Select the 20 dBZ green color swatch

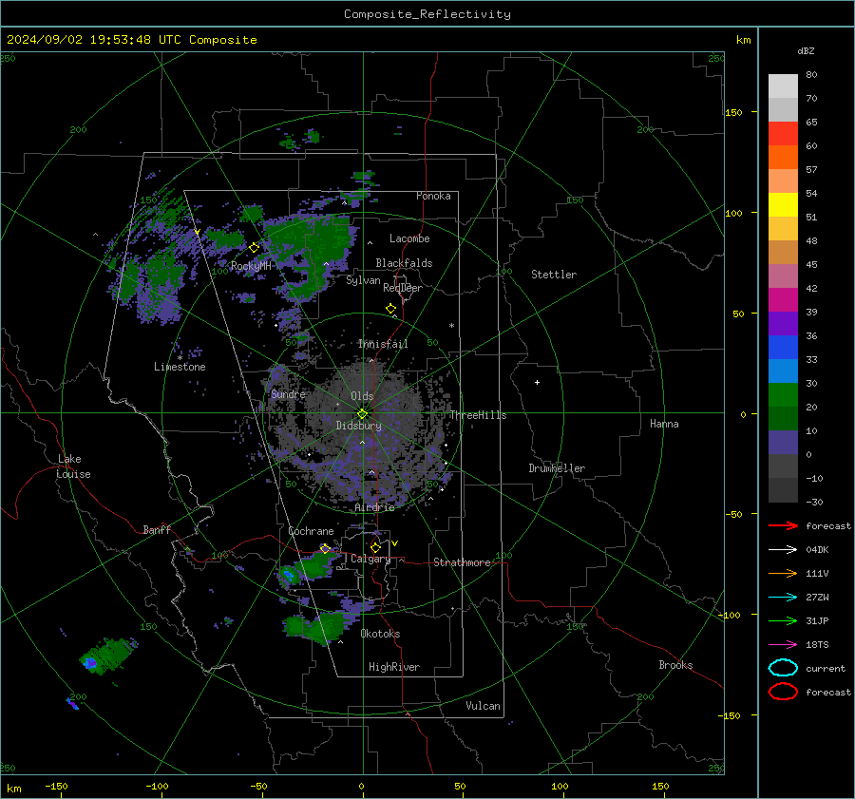click(783, 395)
